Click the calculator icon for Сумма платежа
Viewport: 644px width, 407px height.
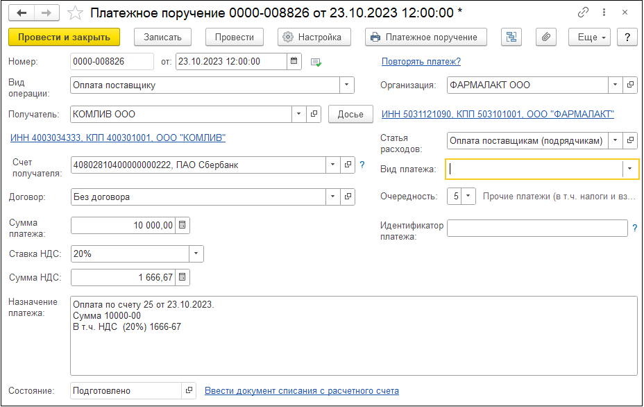click(x=183, y=225)
